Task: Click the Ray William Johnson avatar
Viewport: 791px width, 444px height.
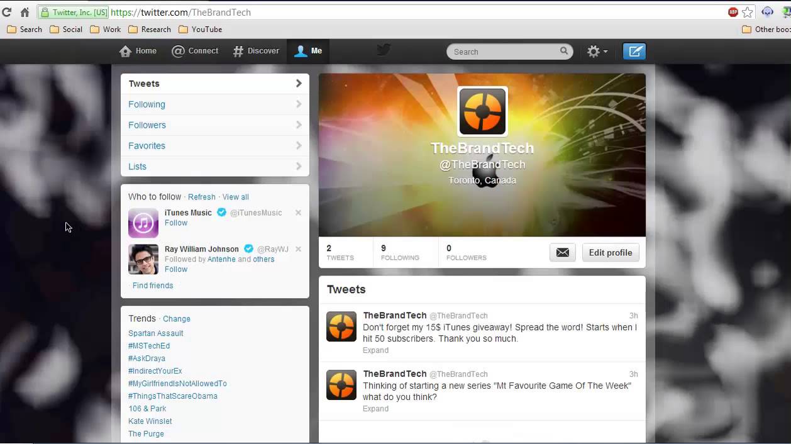Action: 143,259
